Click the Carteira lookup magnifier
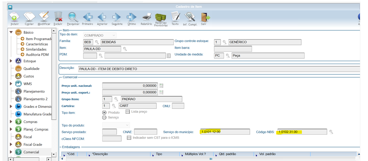This screenshot has height=161, width=368. pyautogui.click(x=113, y=106)
